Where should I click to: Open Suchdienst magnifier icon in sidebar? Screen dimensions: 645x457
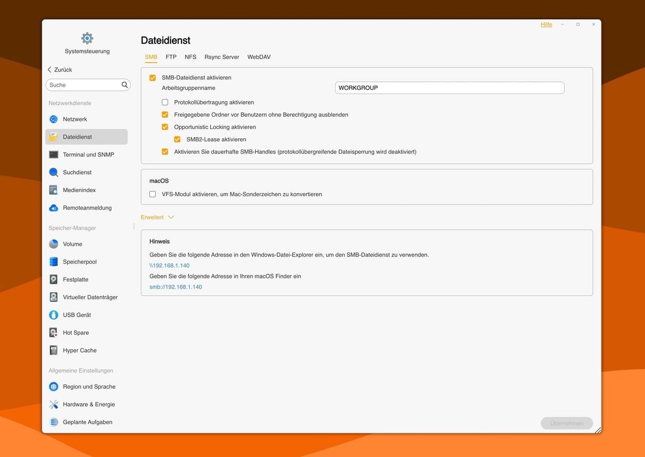tap(54, 173)
